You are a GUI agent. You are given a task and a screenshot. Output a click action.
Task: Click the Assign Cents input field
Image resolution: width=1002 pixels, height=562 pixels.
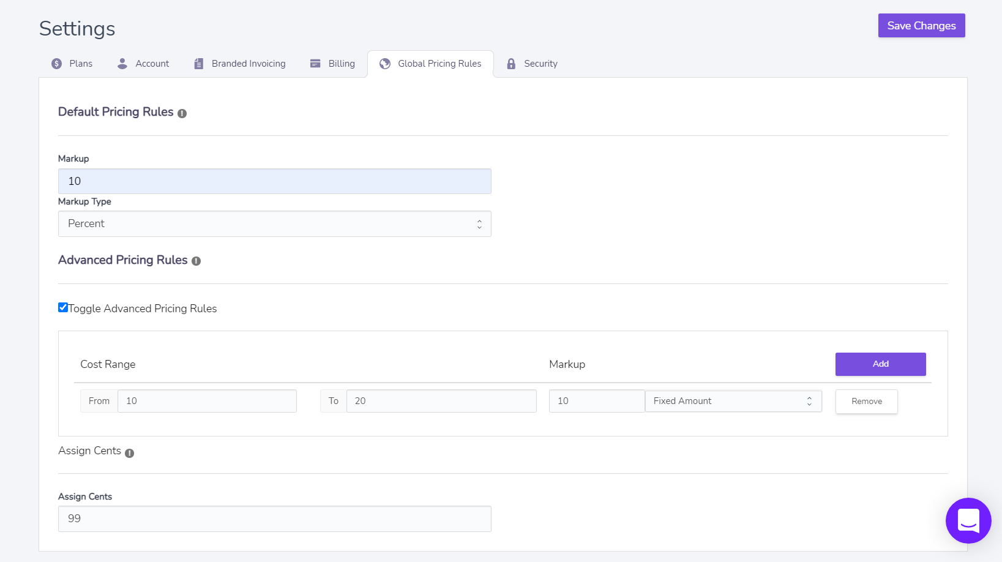[x=275, y=519]
